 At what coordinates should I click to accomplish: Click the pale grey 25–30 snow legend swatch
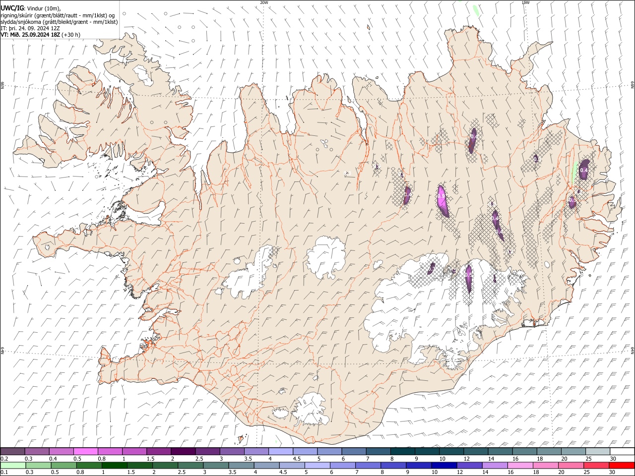(598, 452)
